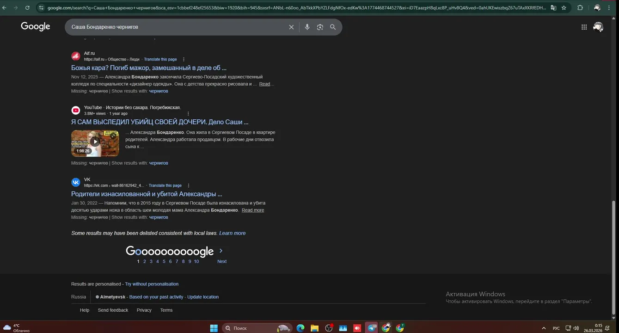Bookmark this page with the star icon

[x=564, y=8]
